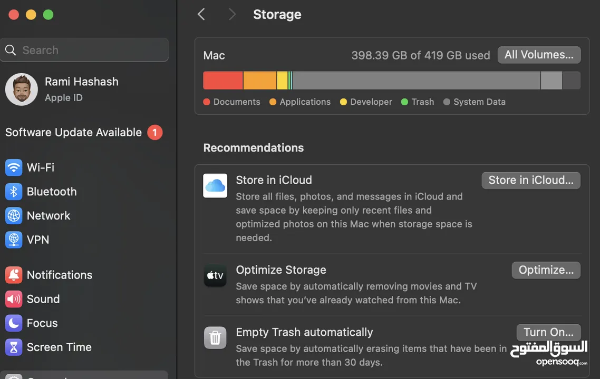Select Network label in the sidebar

(x=49, y=215)
